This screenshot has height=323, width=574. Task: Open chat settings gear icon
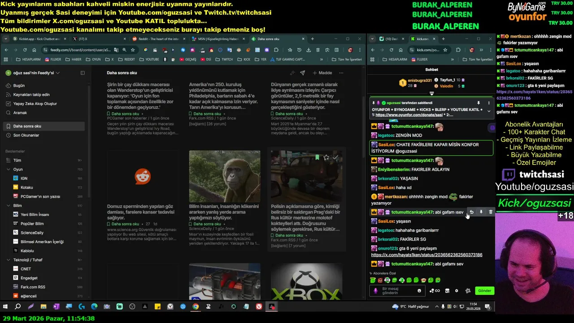click(x=457, y=291)
